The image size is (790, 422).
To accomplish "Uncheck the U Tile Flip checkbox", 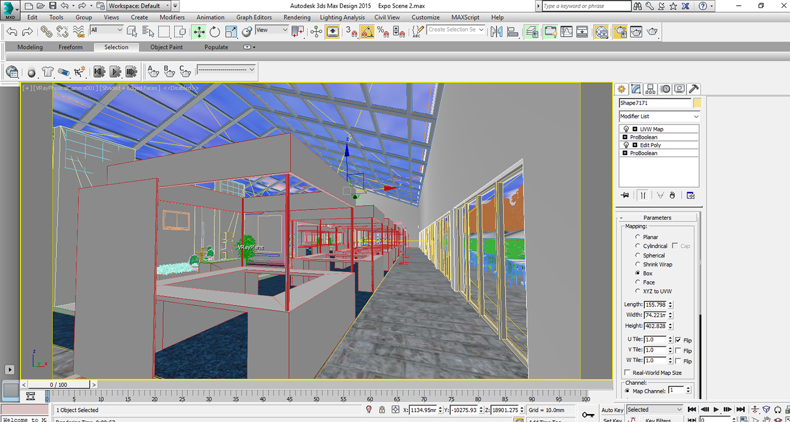I will point(678,340).
